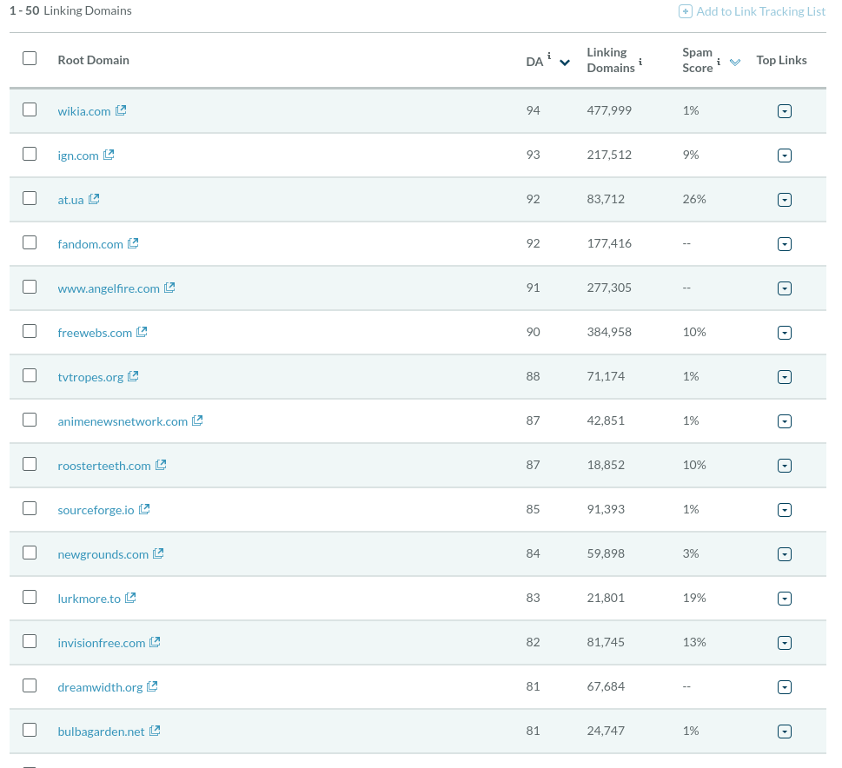842x768 pixels.
Task: Click the DA column info icon
Action: coord(549,56)
